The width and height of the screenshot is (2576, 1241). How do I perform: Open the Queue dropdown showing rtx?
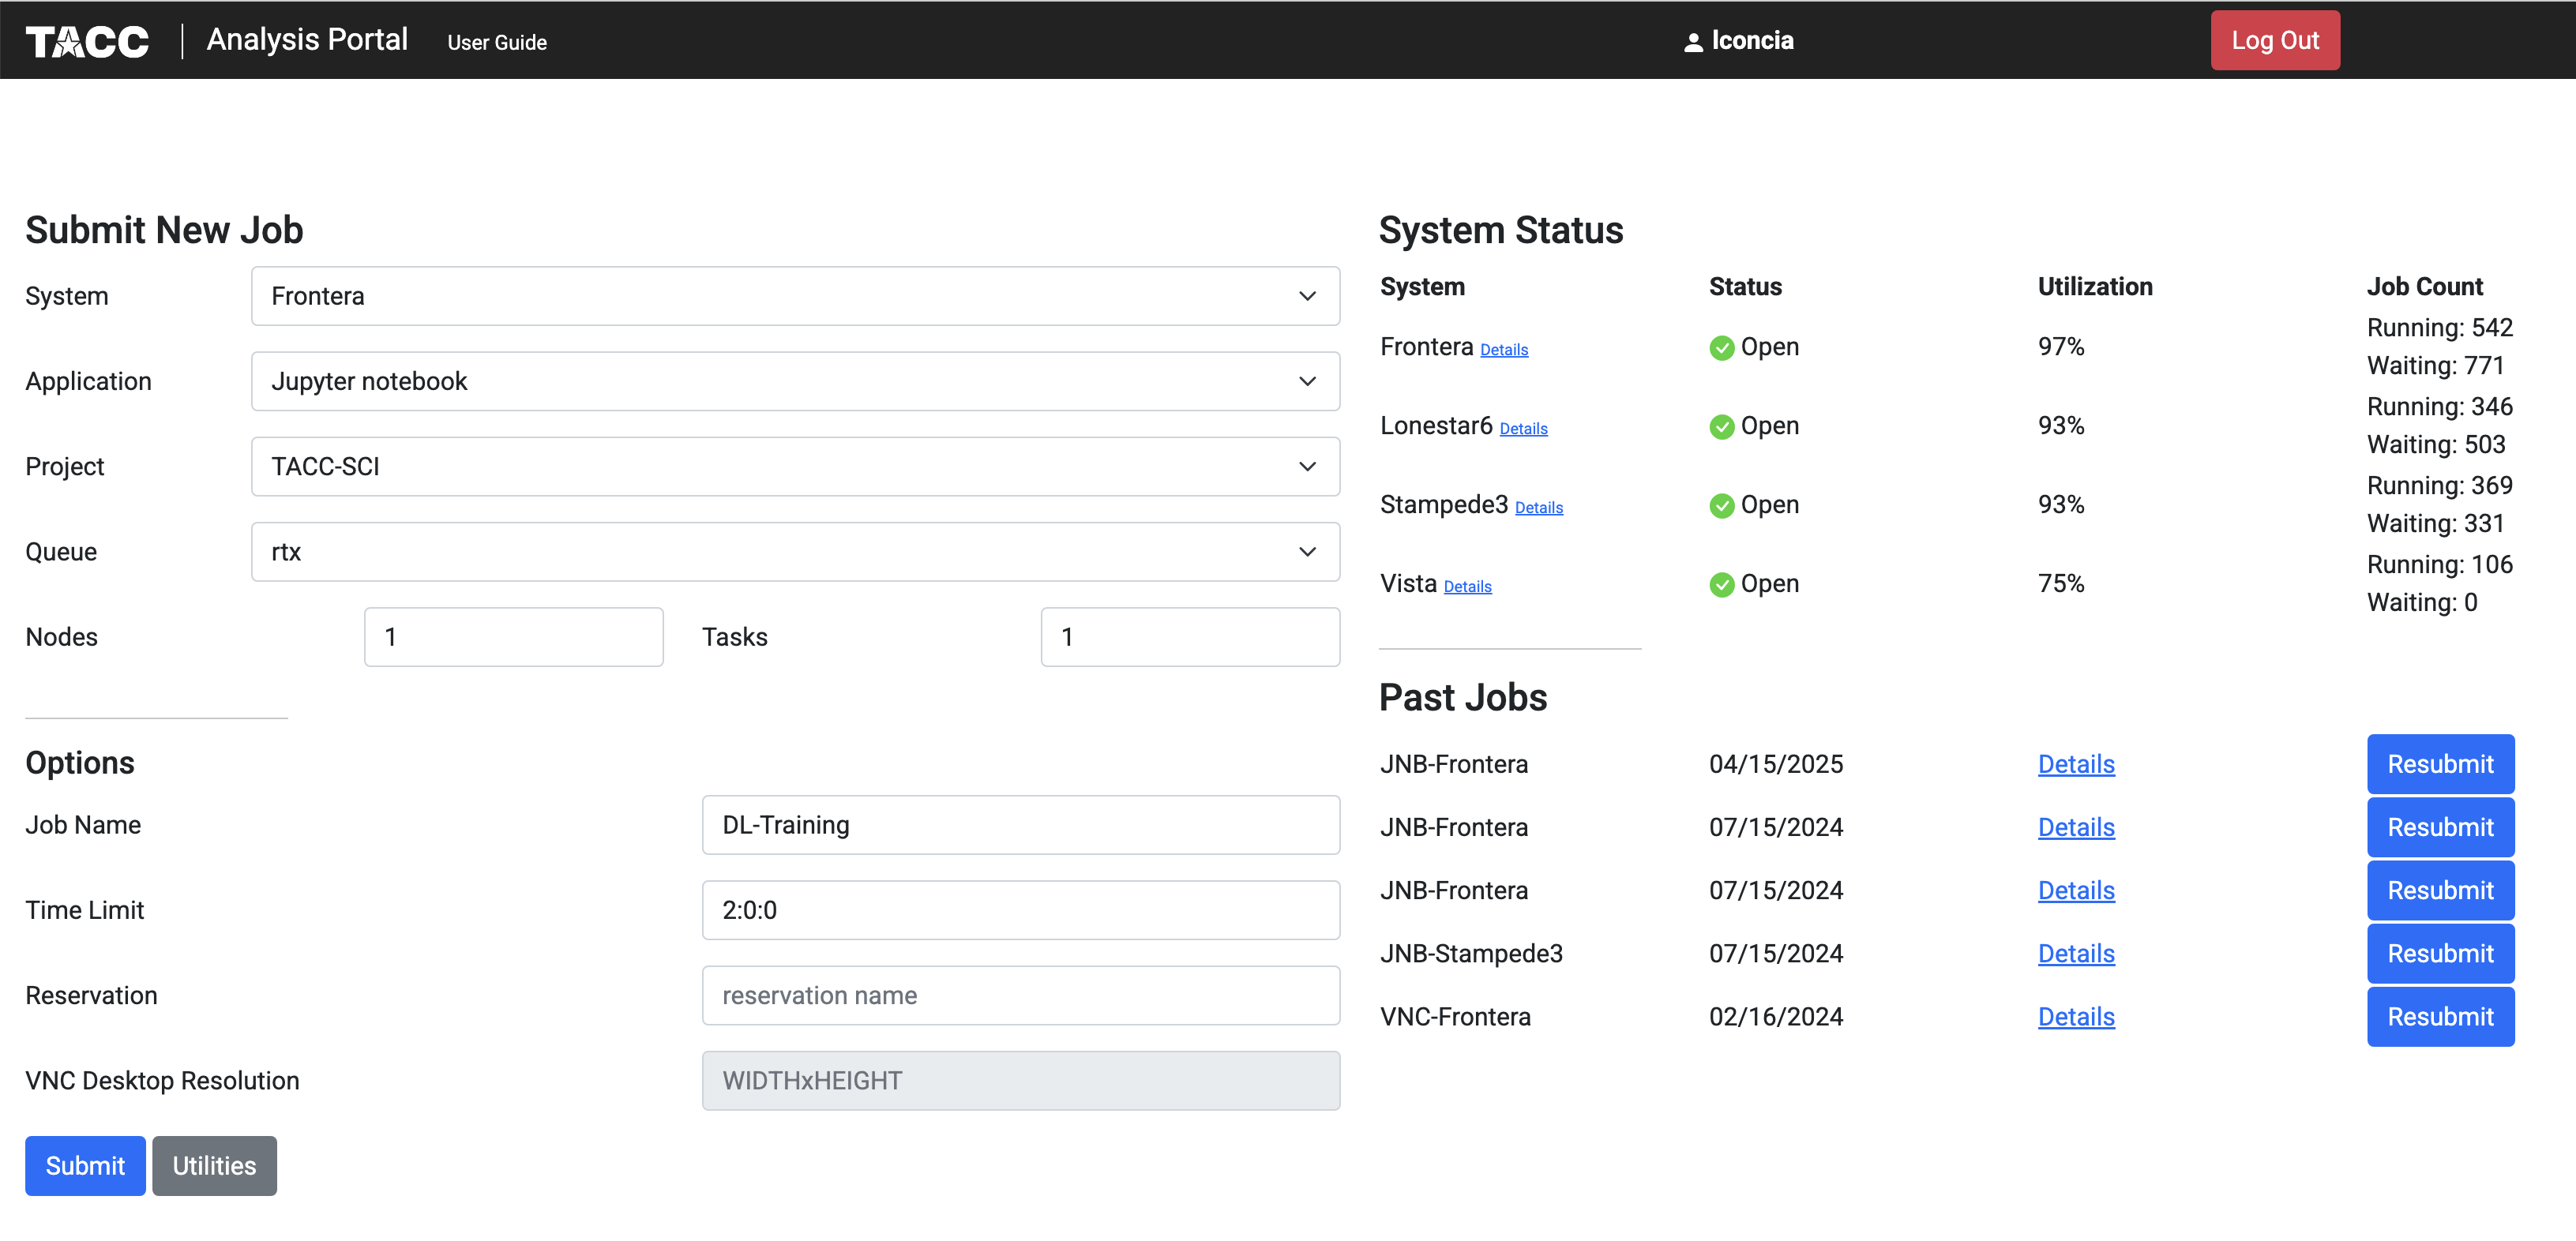click(x=795, y=552)
